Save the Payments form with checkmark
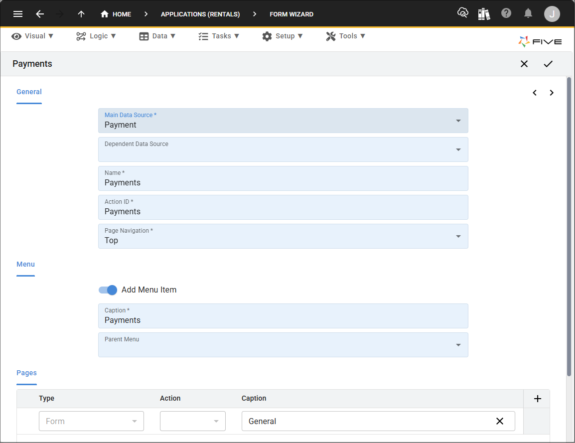This screenshot has height=443, width=575. pyautogui.click(x=548, y=64)
